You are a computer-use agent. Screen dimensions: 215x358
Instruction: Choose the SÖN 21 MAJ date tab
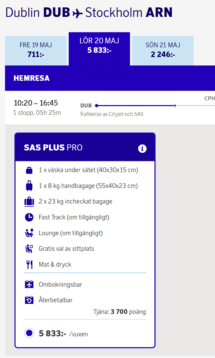pos(163,50)
